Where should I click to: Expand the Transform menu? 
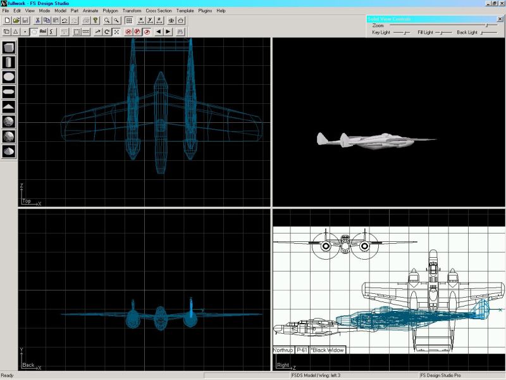[x=132, y=11]
